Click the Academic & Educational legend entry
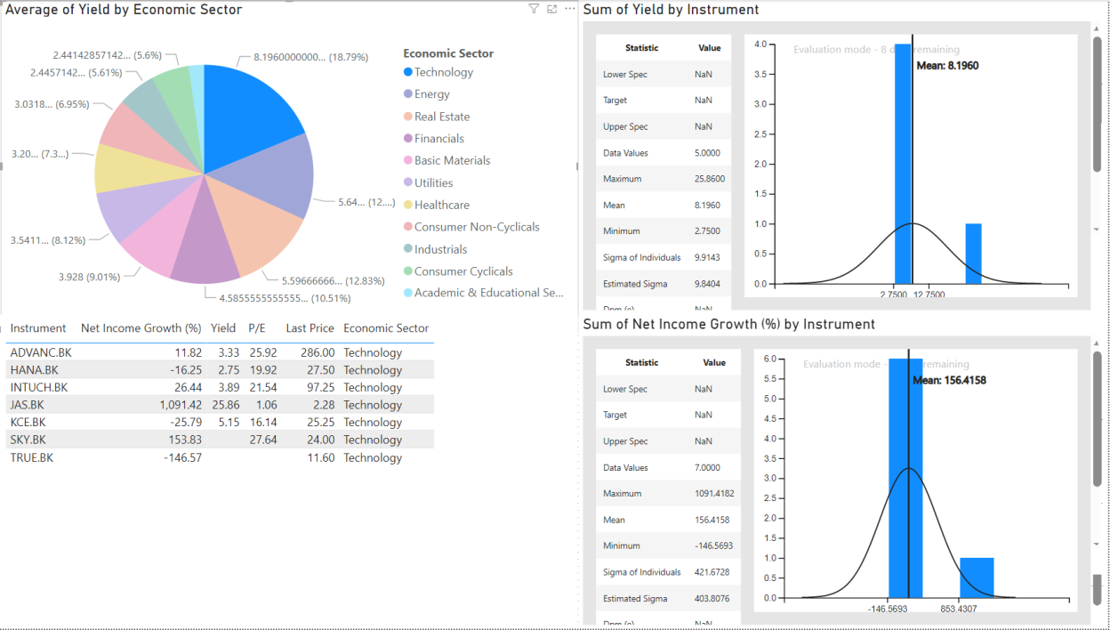This screenshot has height=630, width=1110. [487, 292]
